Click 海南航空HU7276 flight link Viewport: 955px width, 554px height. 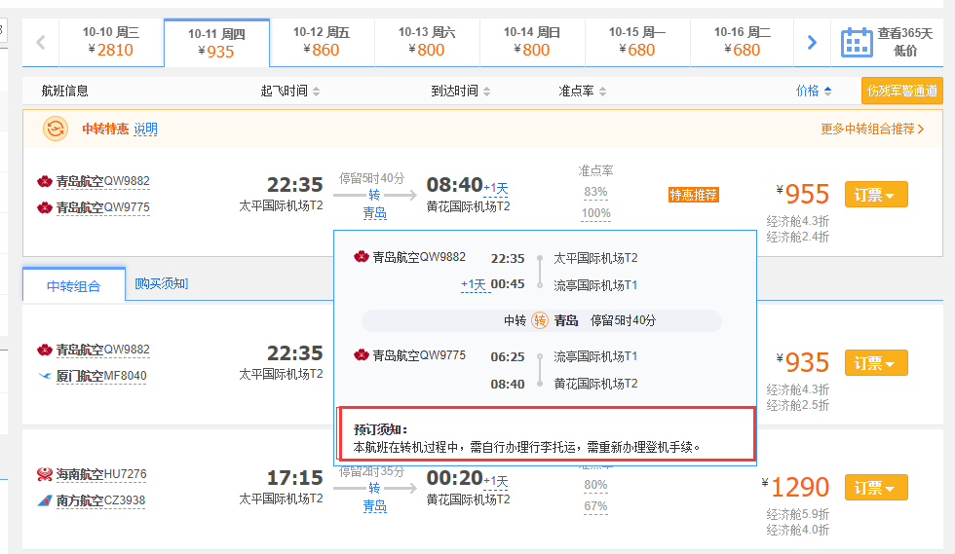101,474
